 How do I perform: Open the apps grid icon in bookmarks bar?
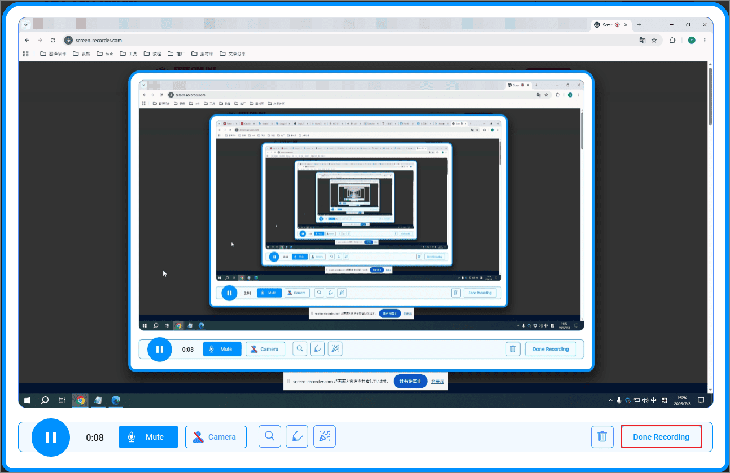point(26,54)
